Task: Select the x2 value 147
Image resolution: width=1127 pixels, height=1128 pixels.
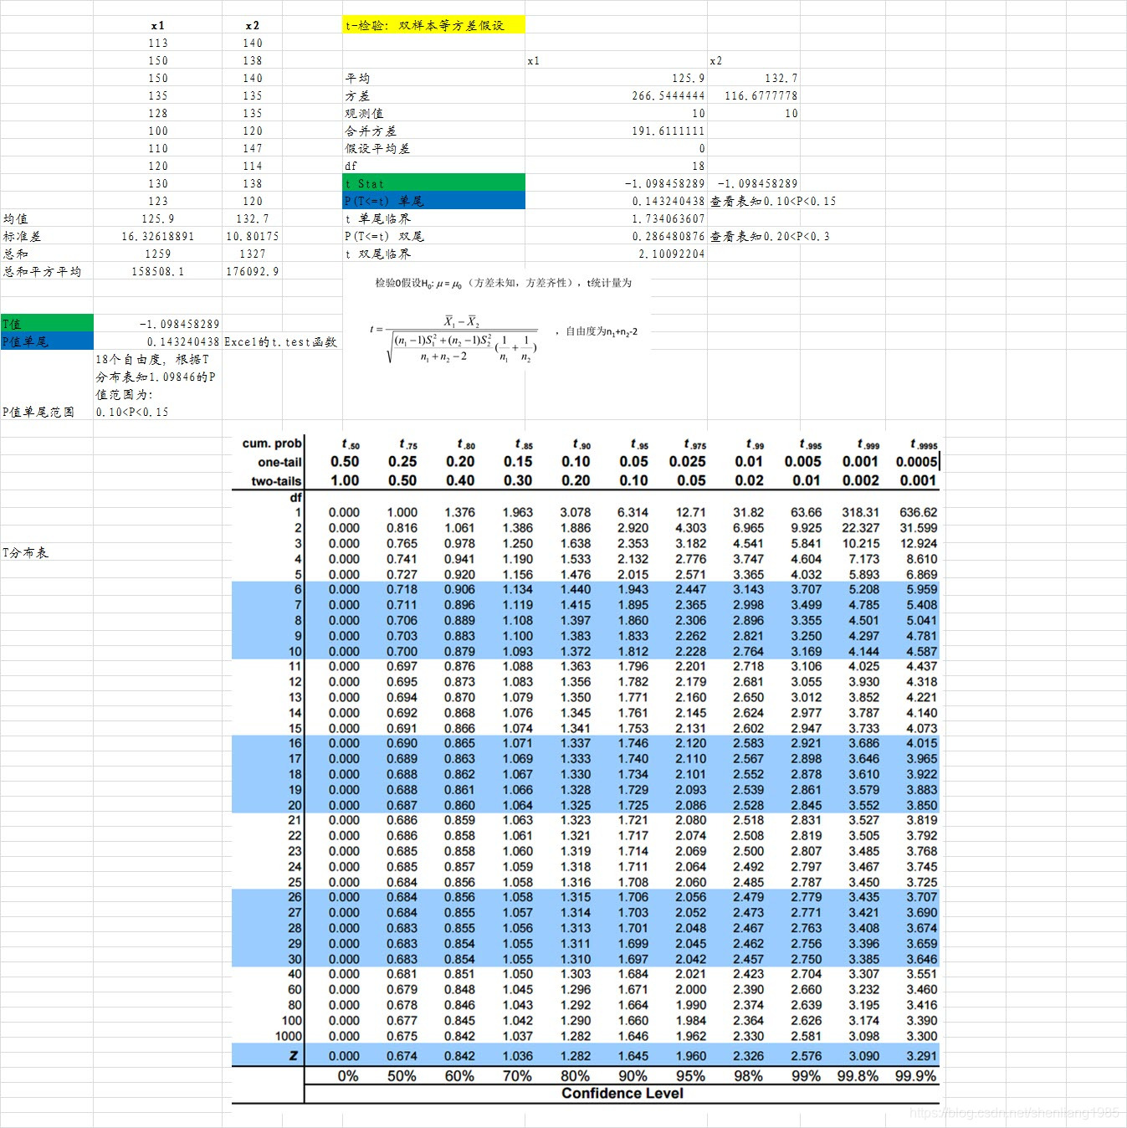Action: coord(253,148)
